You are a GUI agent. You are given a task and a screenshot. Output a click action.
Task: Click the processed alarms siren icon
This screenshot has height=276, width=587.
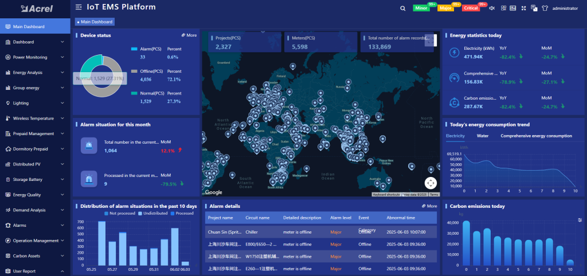coord(89,179)
